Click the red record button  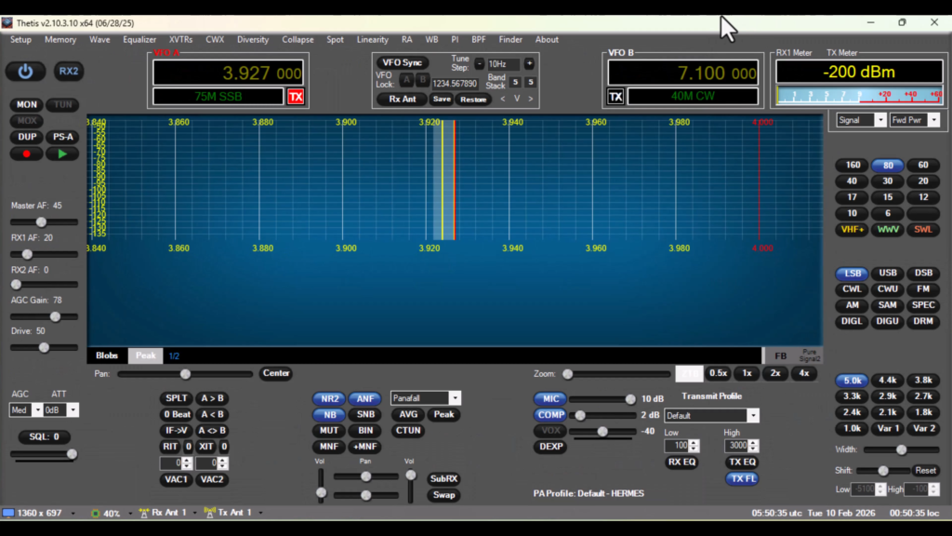[x=26, y=154]
